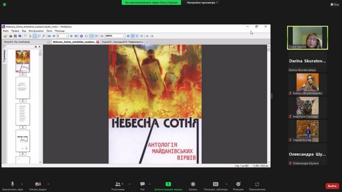Click document view scroll down arrow
Image resolution: width=342 pixels, height=192 pixels.
269,162
